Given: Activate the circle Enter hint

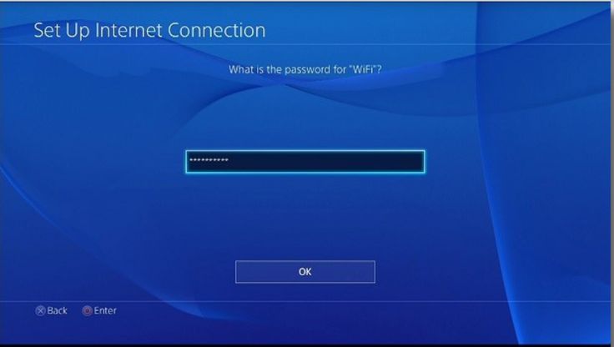Looking at the screenshot, I should (99, 310).
